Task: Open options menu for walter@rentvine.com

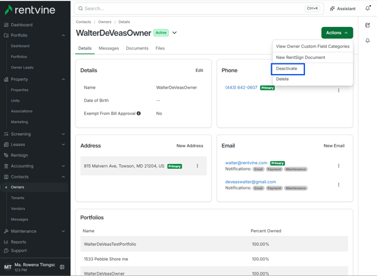Action: [x=339, y=165]
